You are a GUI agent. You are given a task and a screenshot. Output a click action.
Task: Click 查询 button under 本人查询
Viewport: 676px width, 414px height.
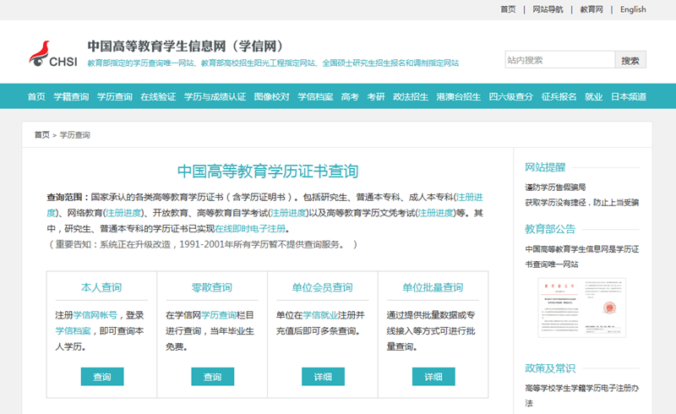pyautogui.click(x=102, y=377)
